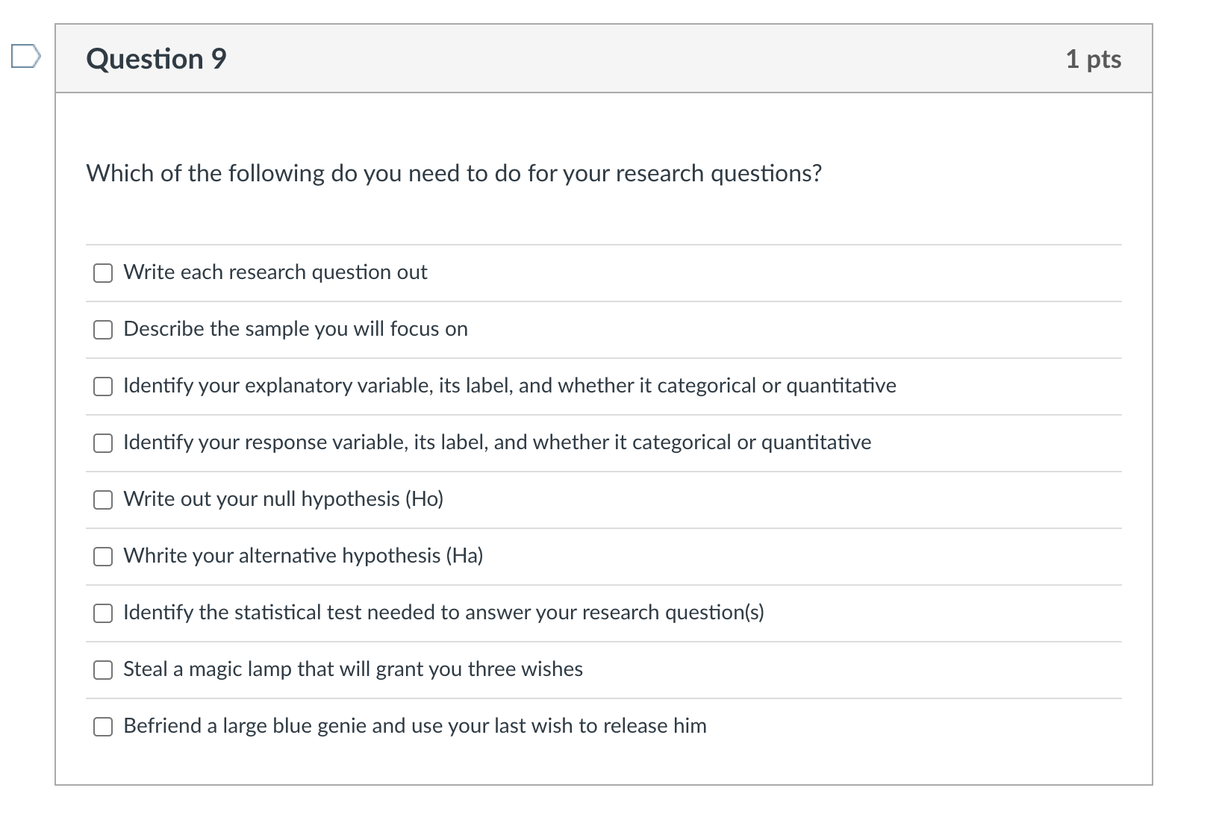The width and height of the screenshot is (1216, 826).
Task: Click the alternative hypothesis answer label
Action: click(302, 556)
